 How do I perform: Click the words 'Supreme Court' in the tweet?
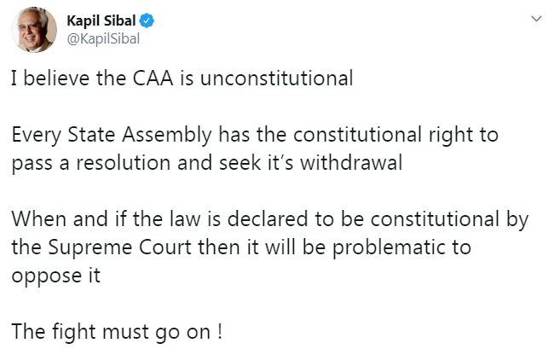click(x=119, y=247)
